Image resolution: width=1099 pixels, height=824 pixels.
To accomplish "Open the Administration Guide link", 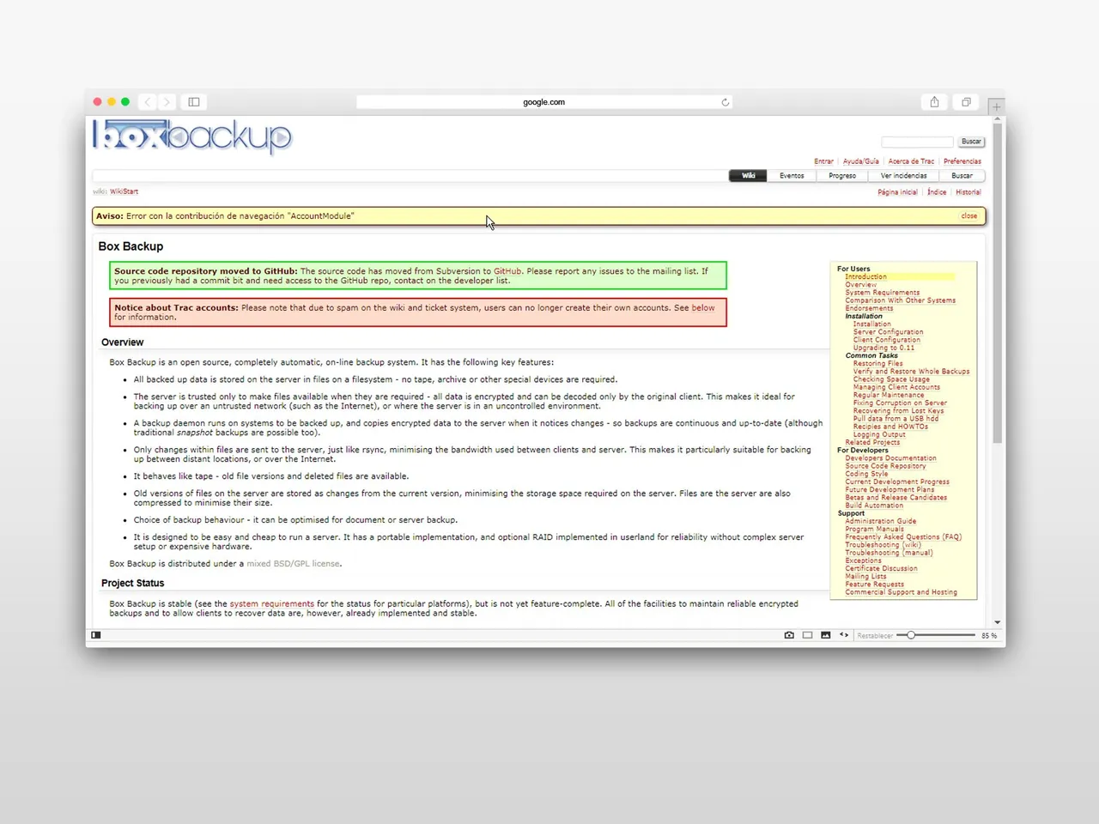I will pos(880,521).
